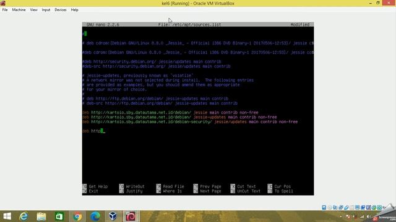
Task: Click the '# deb cdrom:' line with space after hash
Action: (x=198, y=43)
